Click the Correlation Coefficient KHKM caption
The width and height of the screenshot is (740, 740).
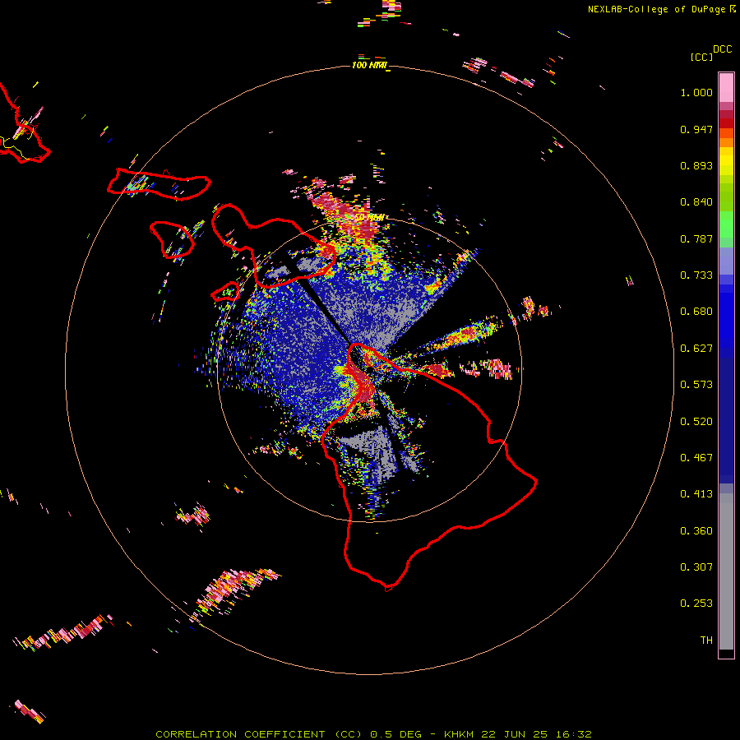(373, 734)
